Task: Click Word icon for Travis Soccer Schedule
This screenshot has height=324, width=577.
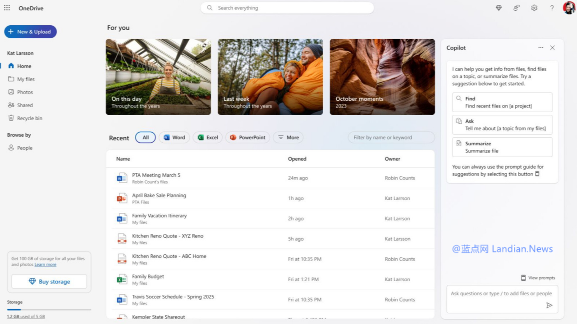Action: pyautogui.click(x=122, y=299)
